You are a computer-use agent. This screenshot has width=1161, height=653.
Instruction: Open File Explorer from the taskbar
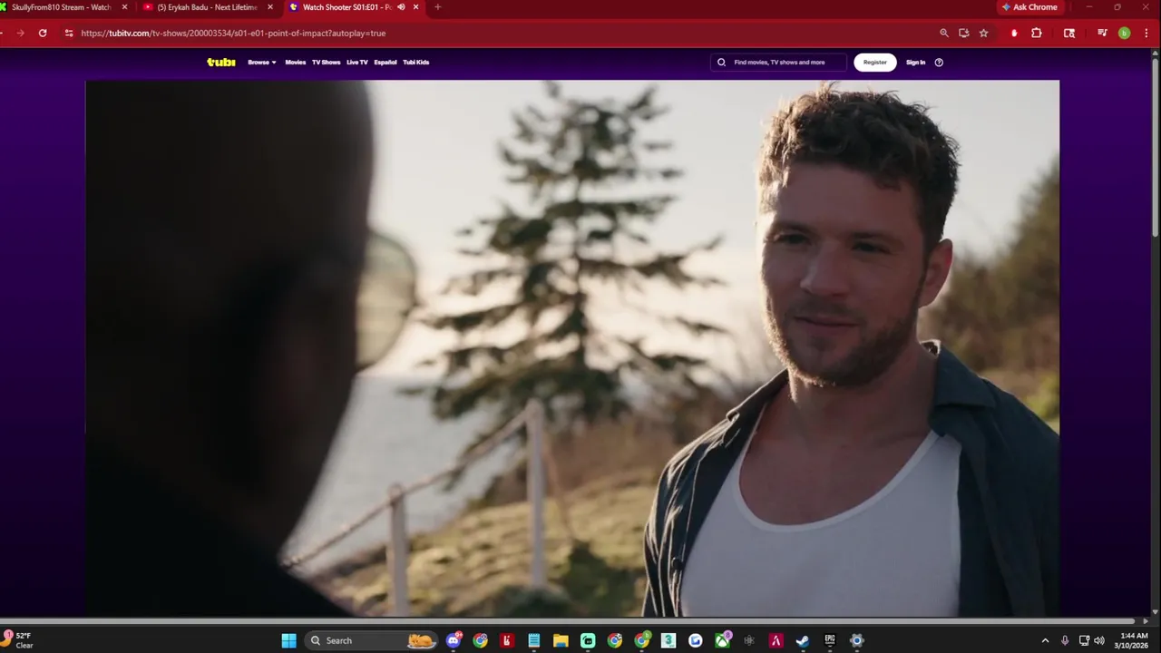(x=561, y=641)
